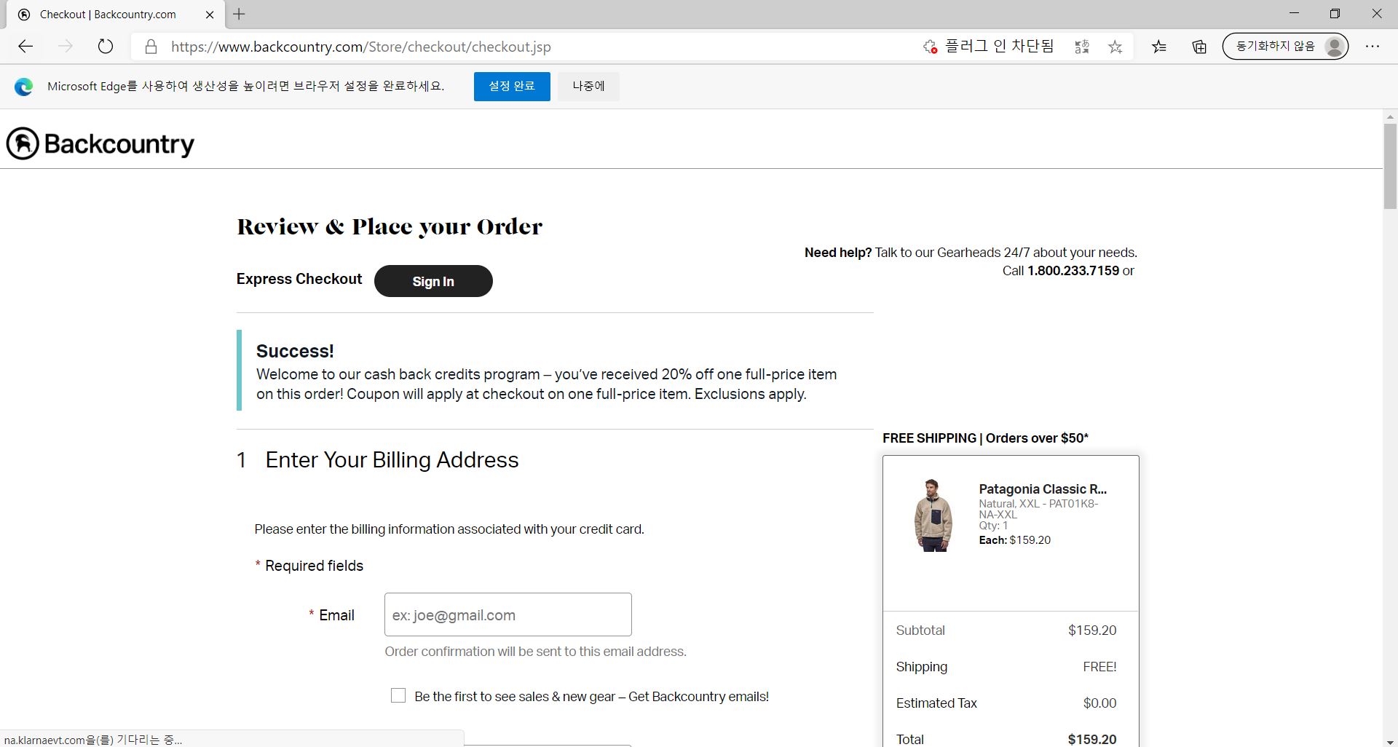Open the browser profile sync button
The width and height of the screenshot is (1398, 747).
coord(1285,47)
